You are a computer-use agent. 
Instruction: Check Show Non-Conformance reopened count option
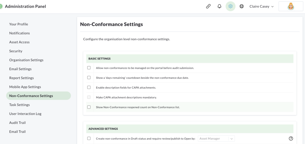pyautogui.click(x=89, y=107)
